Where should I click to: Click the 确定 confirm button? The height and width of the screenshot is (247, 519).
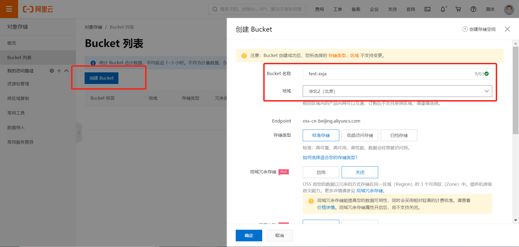[x=249, y=235]
